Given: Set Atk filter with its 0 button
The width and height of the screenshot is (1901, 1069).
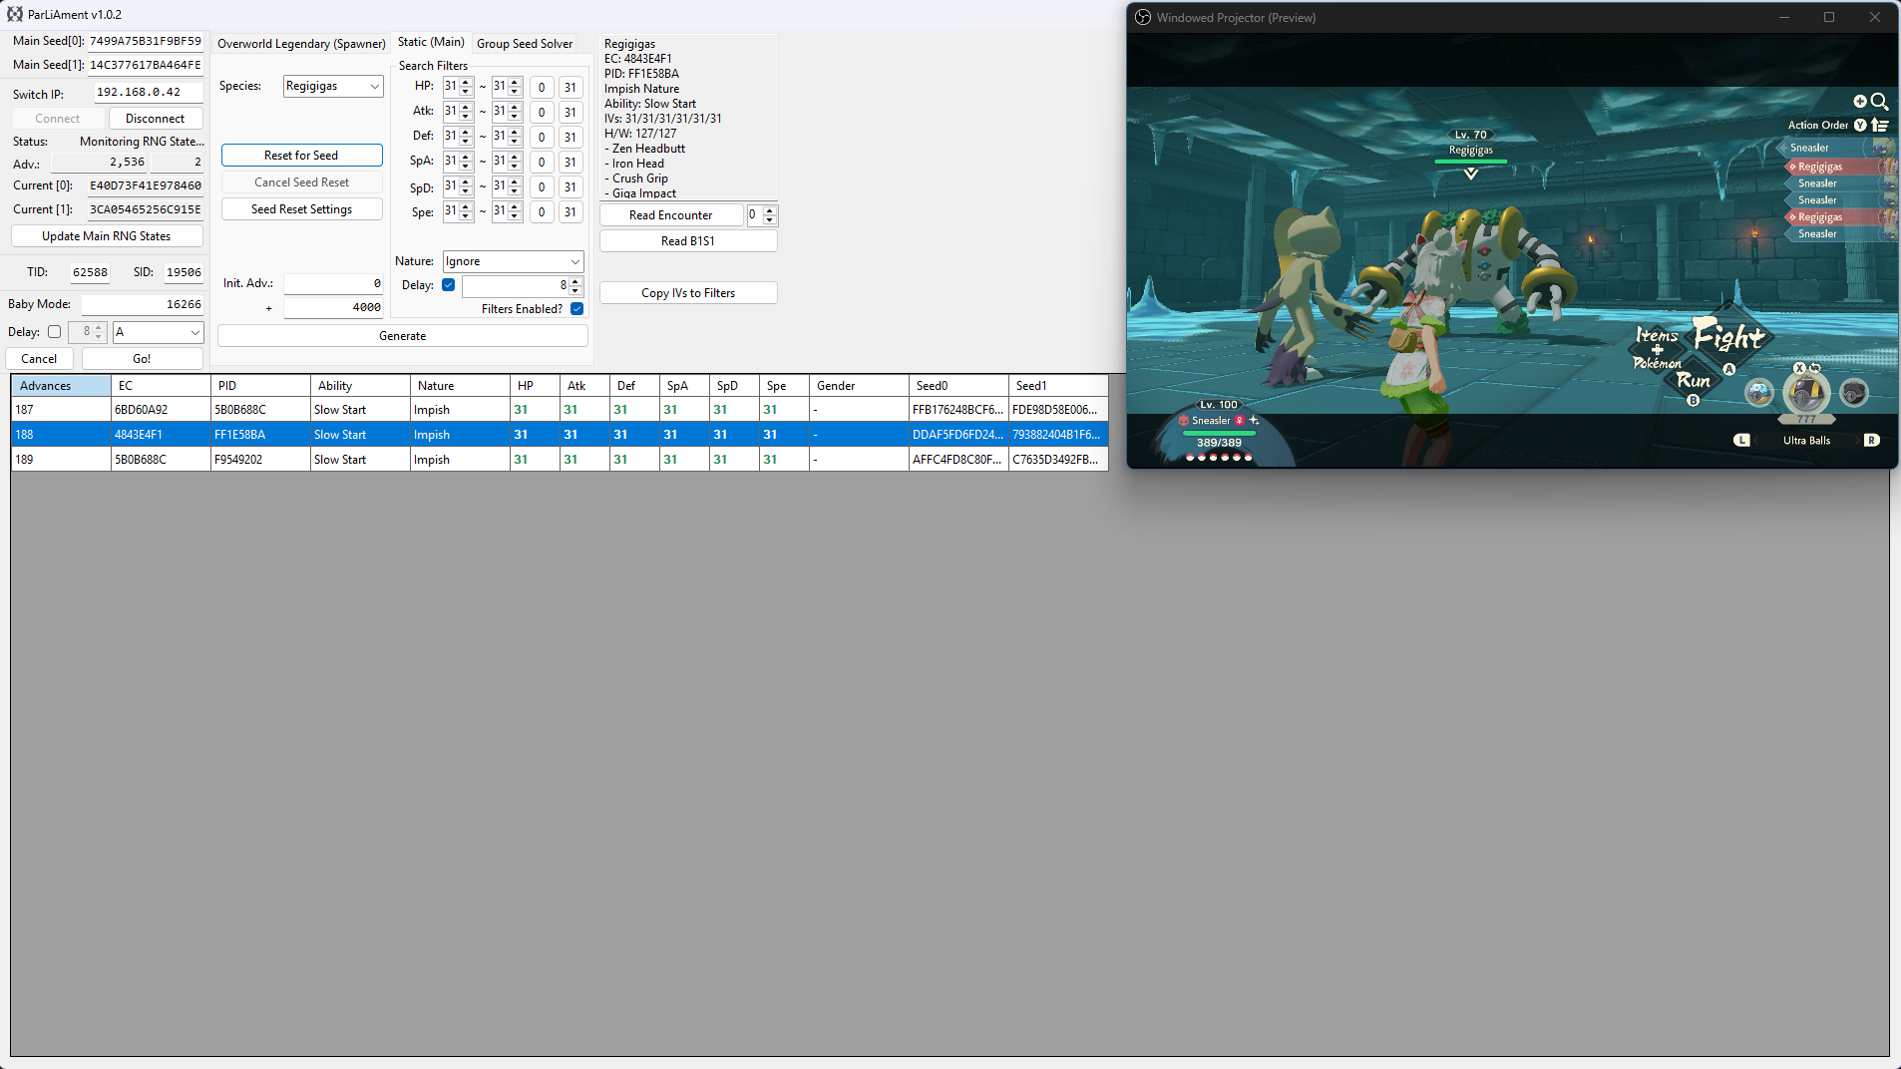Looking at the screenshot, I should [542, 113].
